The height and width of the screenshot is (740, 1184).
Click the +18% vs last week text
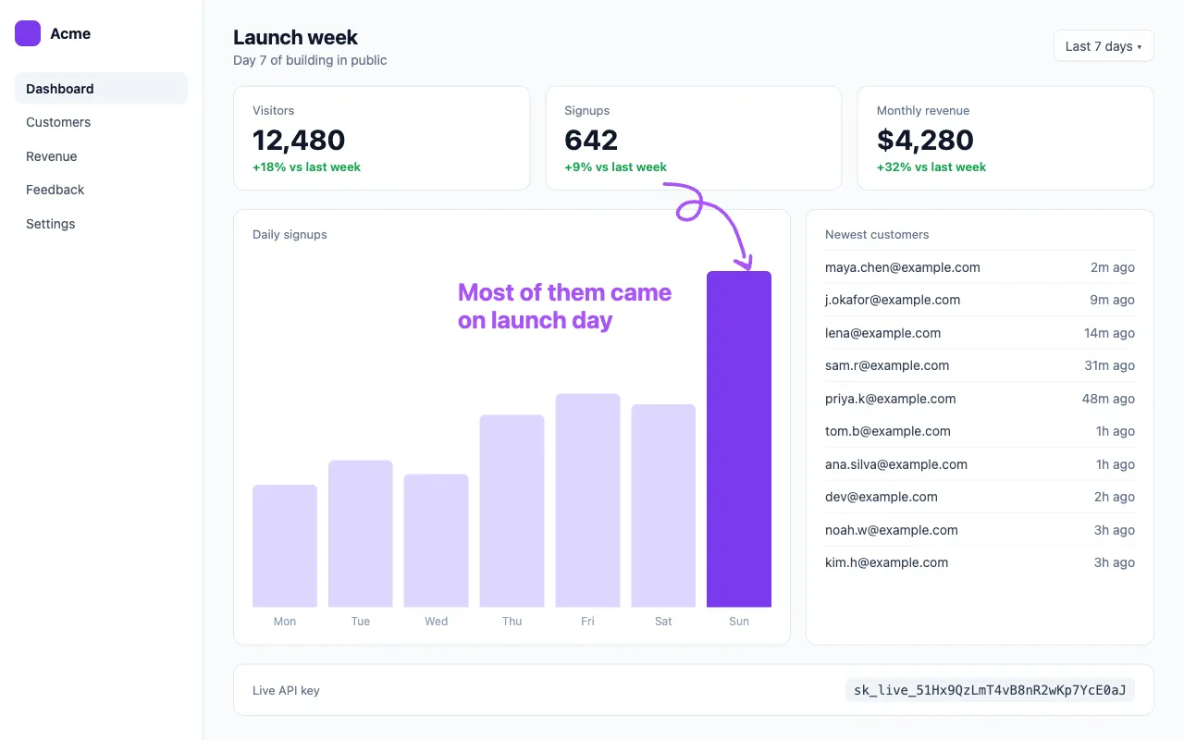click(x=306, y=167)
